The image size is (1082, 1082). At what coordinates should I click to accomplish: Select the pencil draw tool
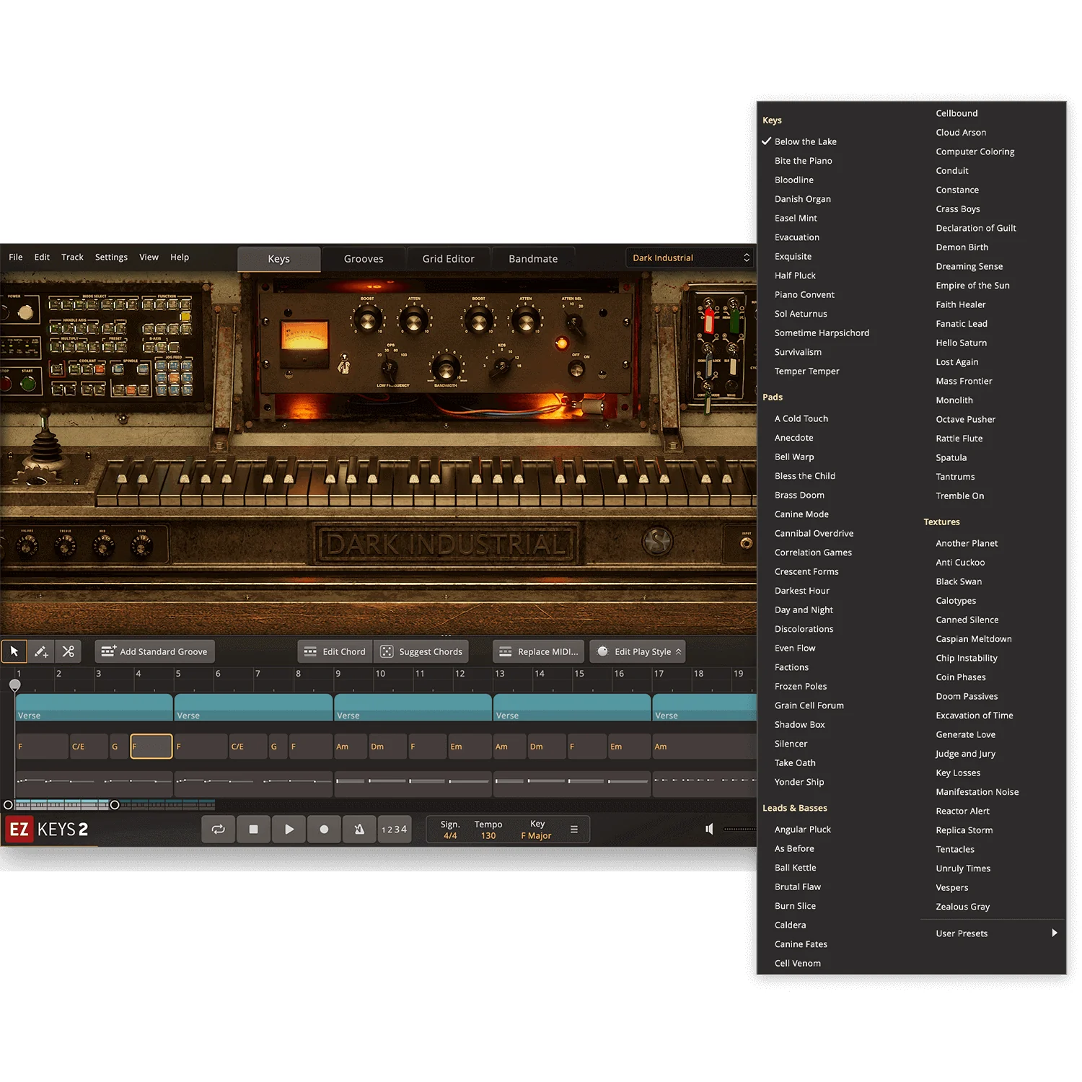pos(41,651)
